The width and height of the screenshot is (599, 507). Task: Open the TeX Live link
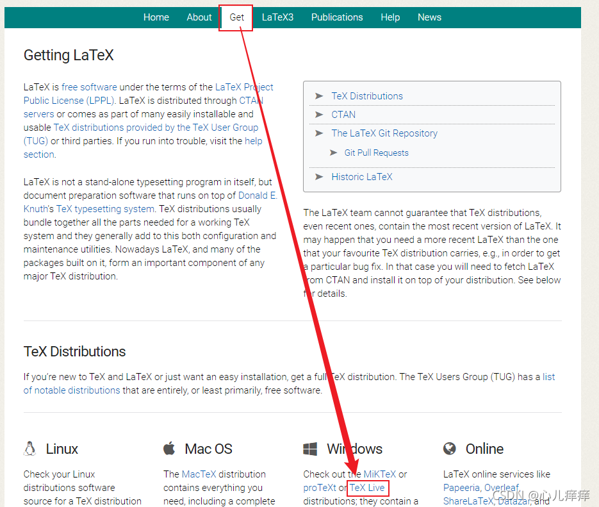[367, 488]
